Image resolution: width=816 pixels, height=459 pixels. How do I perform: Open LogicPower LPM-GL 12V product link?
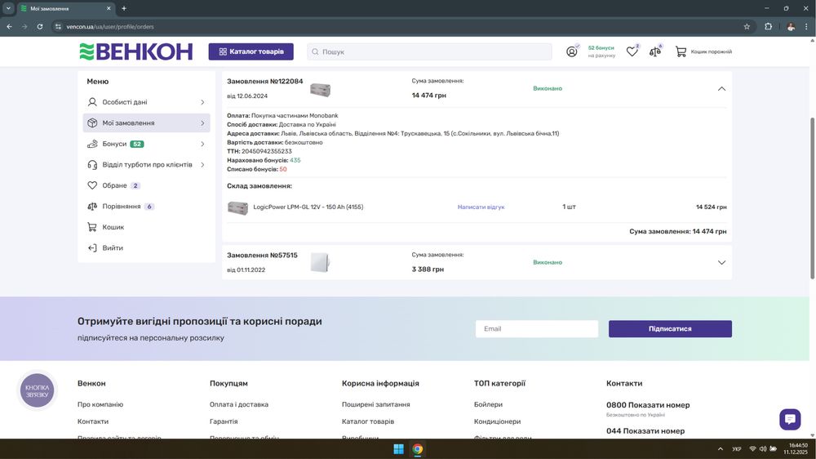[x=308, y=207]
